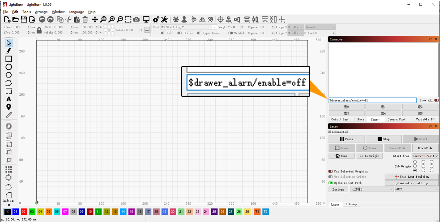Open Settings with the gears icon

click(156, 20)
